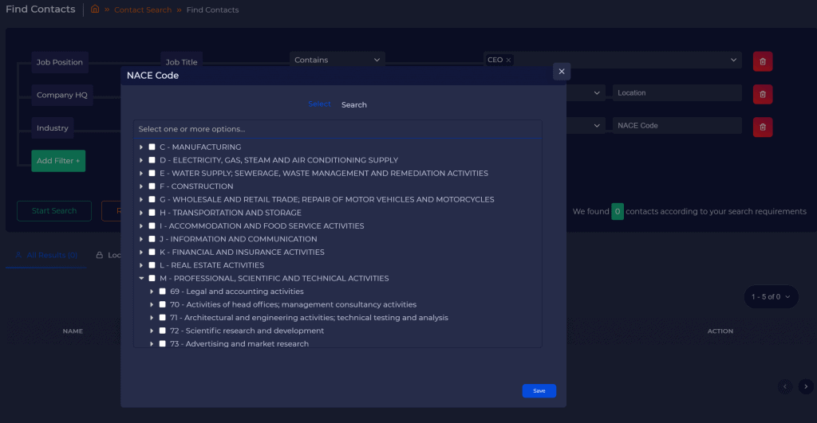The height and width of the screenshot is (423, 817).
Task: Delete the Job Position filter row
Action: (x=762, y=61)
